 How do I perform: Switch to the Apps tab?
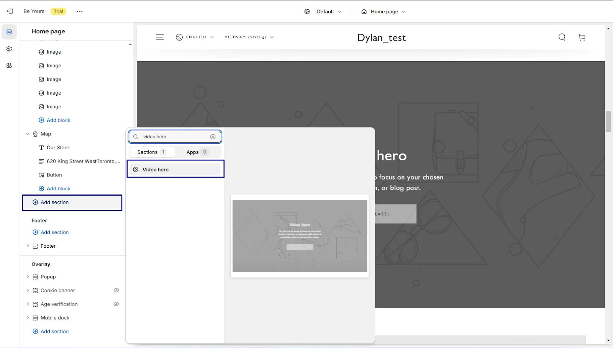(198, 152)
